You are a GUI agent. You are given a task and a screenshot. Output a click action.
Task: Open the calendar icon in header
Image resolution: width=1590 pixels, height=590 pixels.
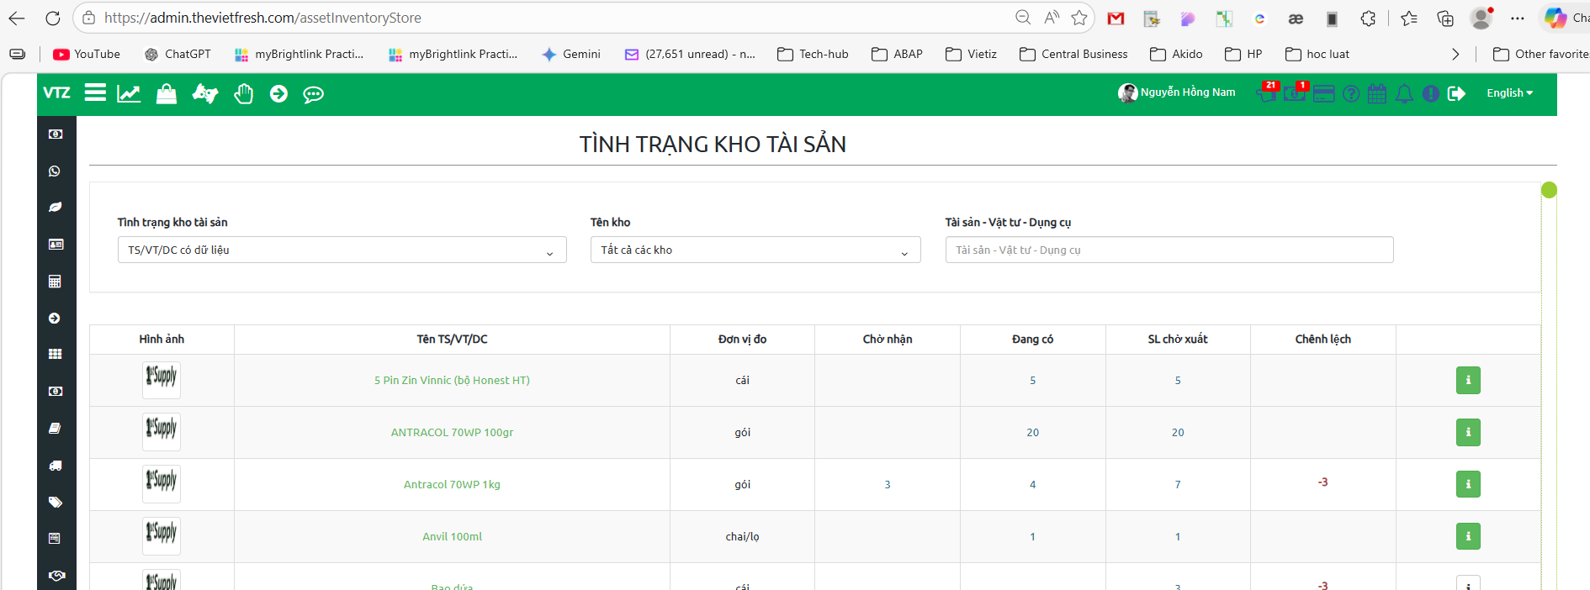[x=1376, y=93]
